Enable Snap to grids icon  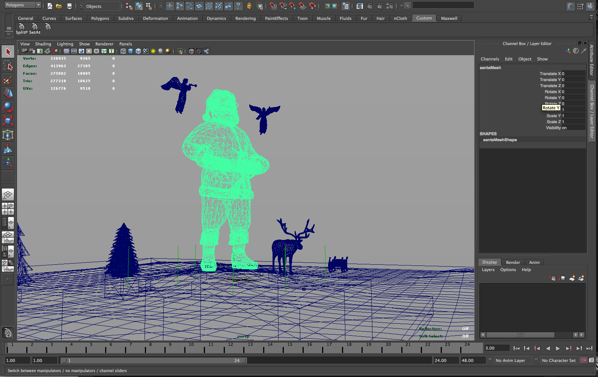pos(273,6)
